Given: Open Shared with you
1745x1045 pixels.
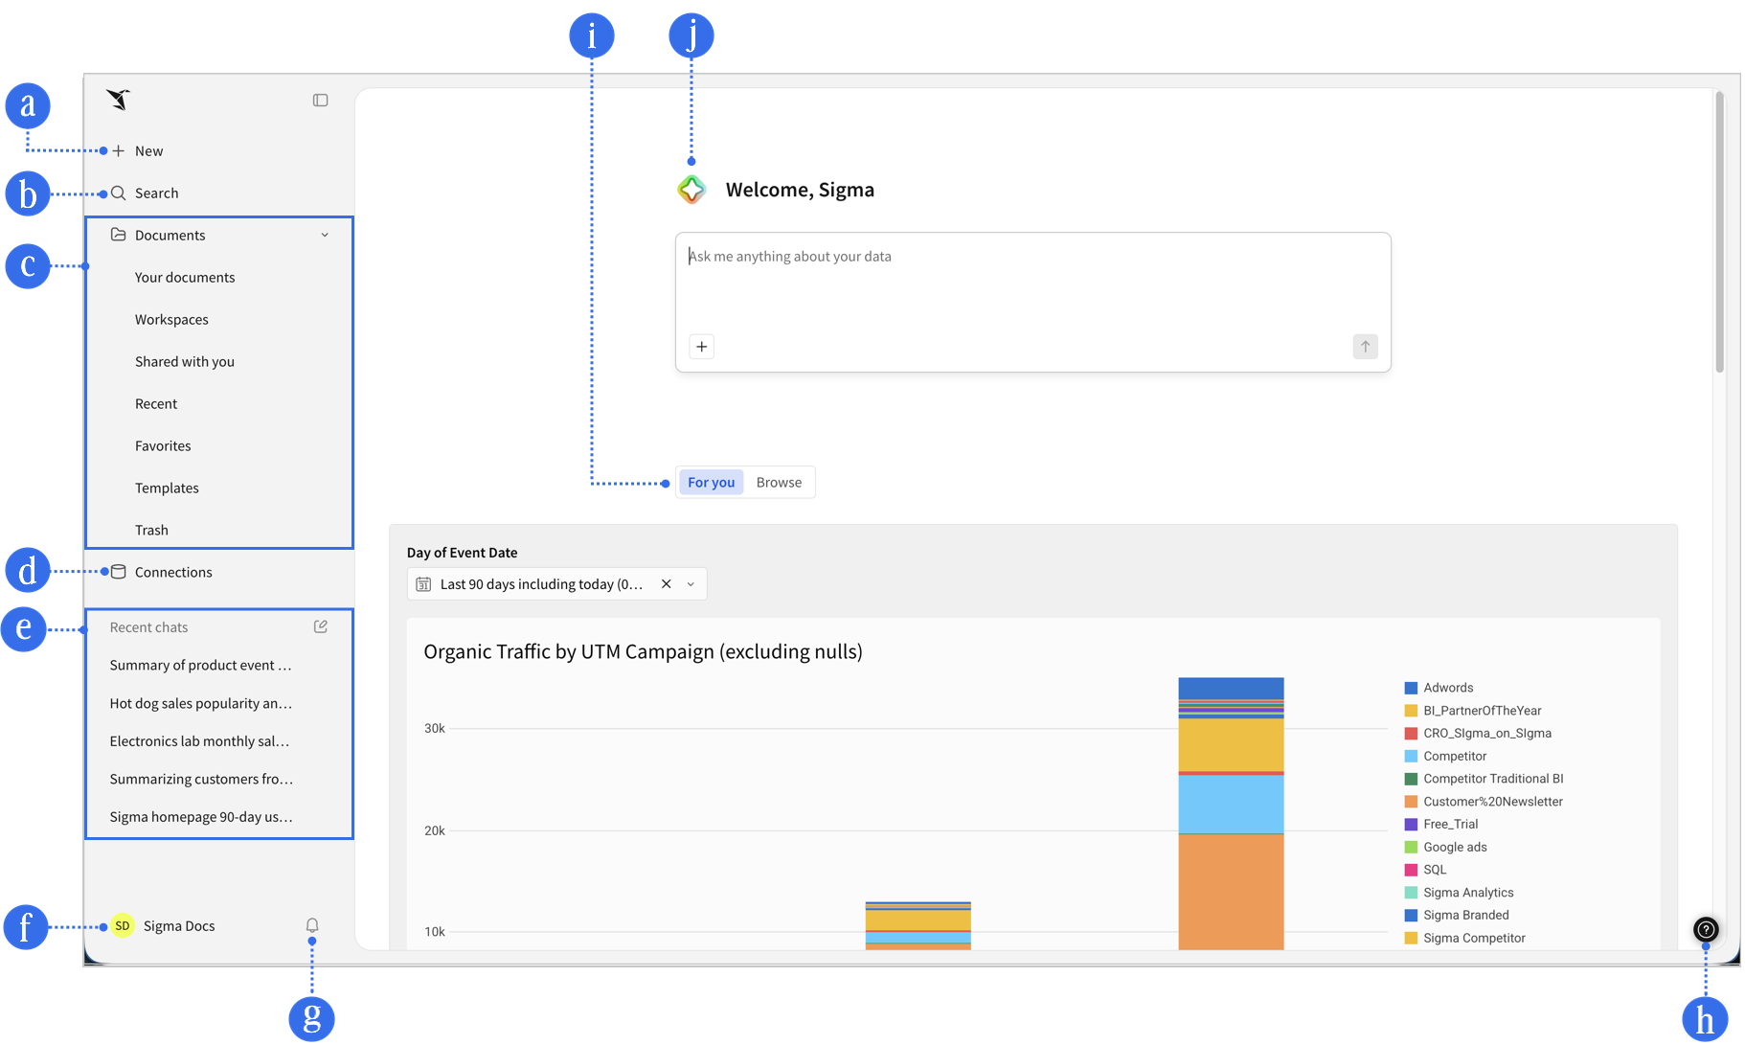Looking at the screenshot, I should [x=185, y=362].
